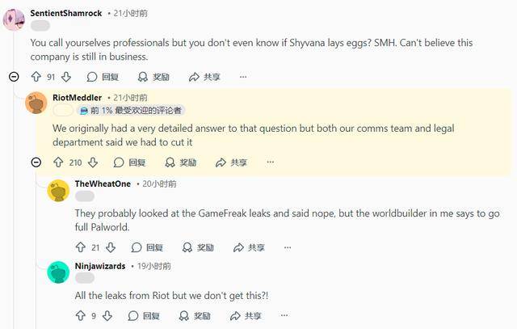Downvote SentientShamrock's comment

pyautogui.click(x=66, y=77)
